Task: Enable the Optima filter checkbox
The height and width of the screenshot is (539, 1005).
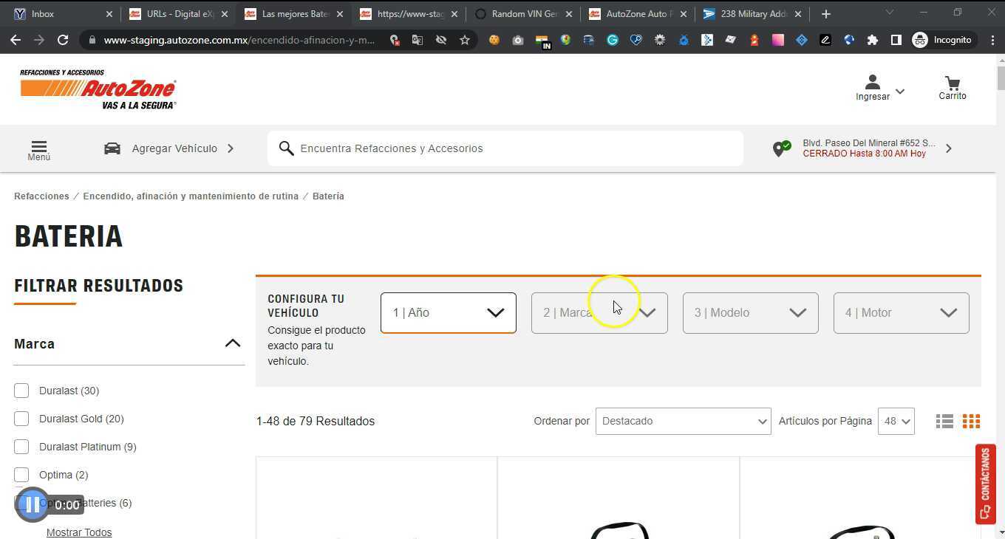Action: coord(21,474)
